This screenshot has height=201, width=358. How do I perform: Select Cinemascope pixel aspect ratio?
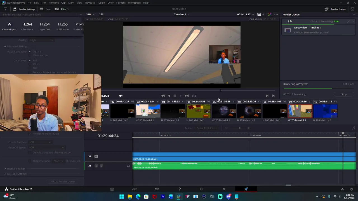tap(30, 55)
